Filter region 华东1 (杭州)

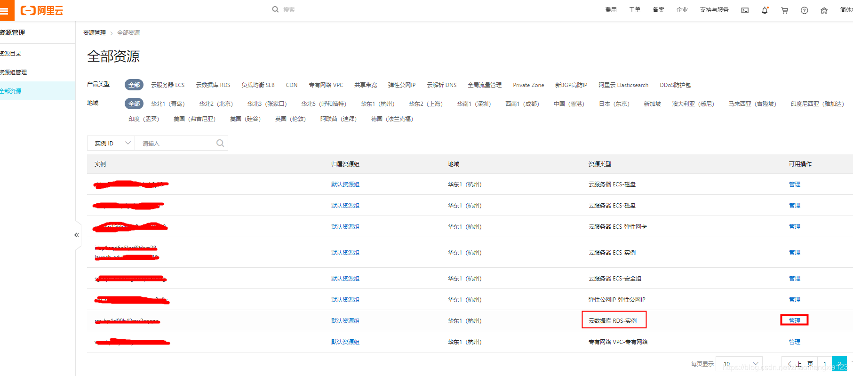[x=378, y=104]
